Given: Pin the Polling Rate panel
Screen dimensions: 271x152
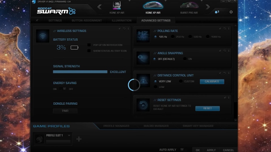Looking at the screenshot, I should point(220,29).
